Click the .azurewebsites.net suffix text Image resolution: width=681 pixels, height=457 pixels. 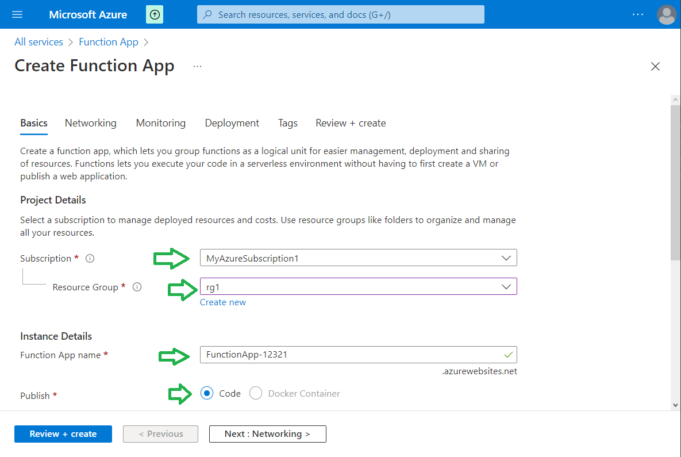point(479,371)
